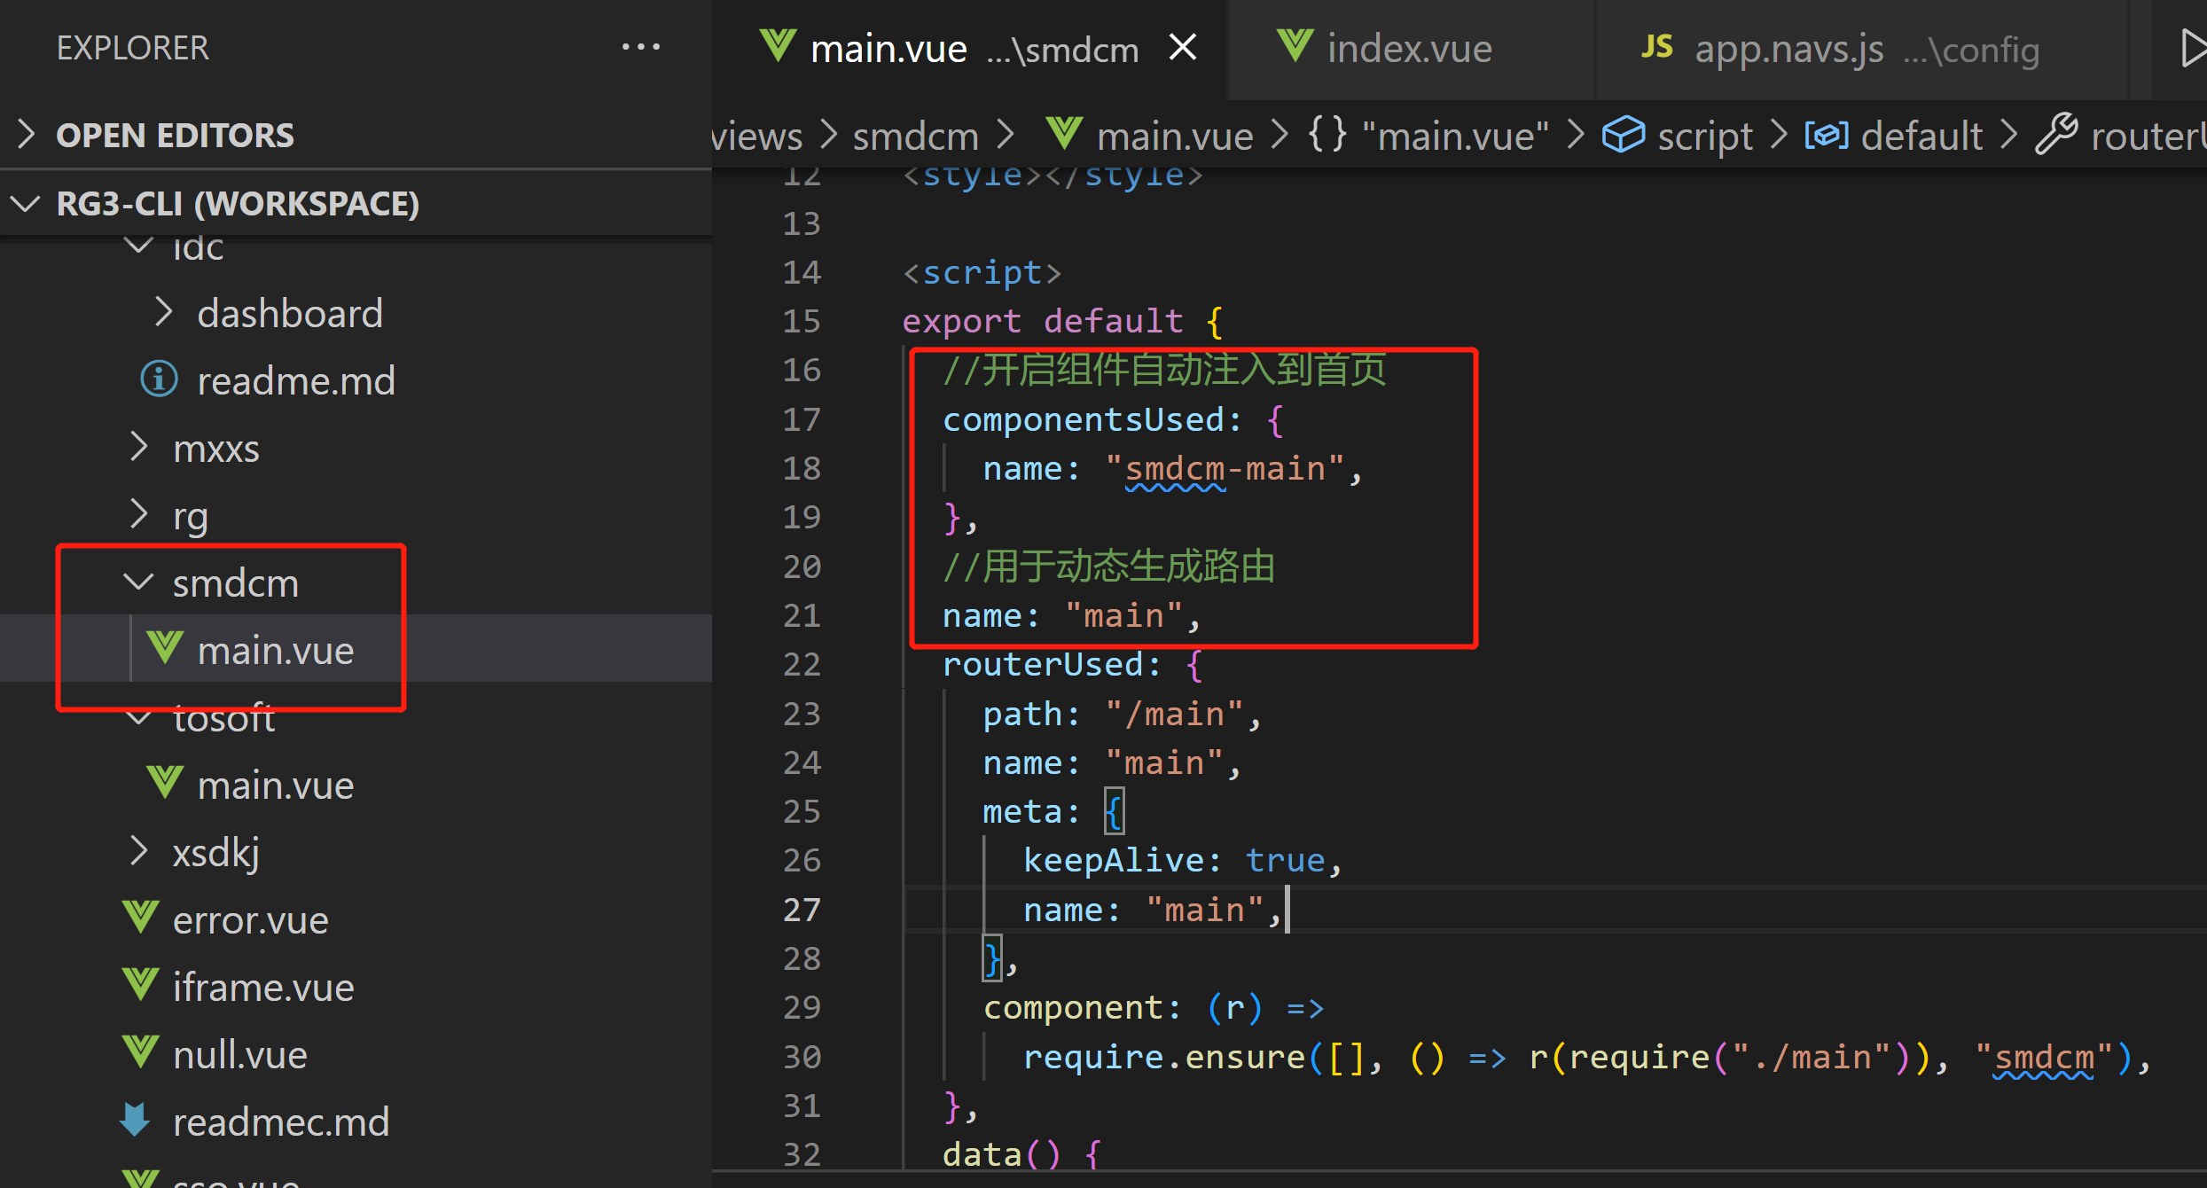Click the "smdcm-main" string on line 18
Viewport: 2207px width, 1188px height.
[x=1225, y=468]
